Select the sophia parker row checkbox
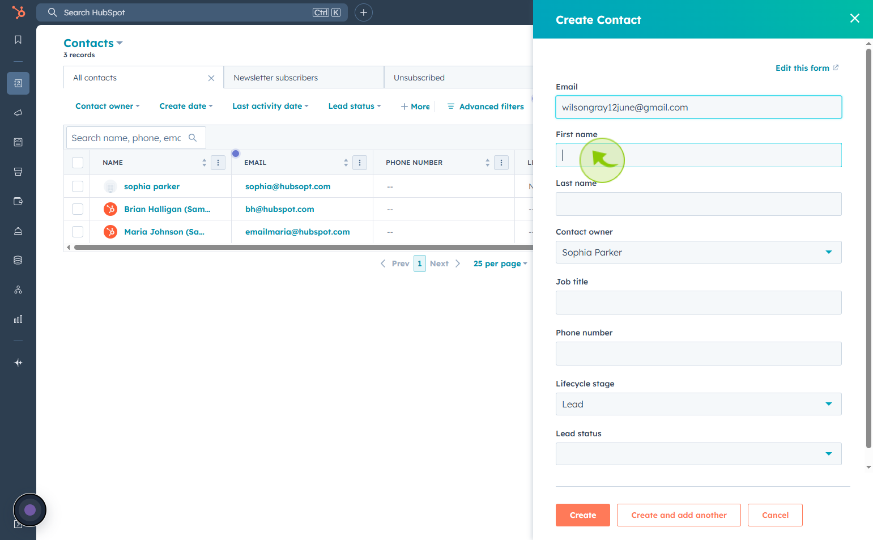Screen dimensions: 873x540 click(x=78, y=186)
